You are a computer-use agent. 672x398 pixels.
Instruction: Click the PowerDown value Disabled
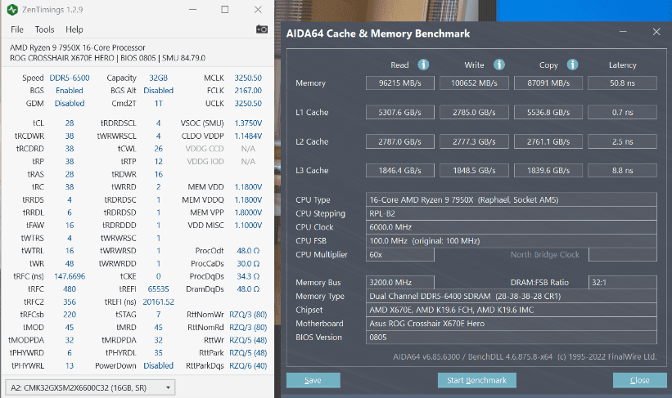tap(158, 366)
